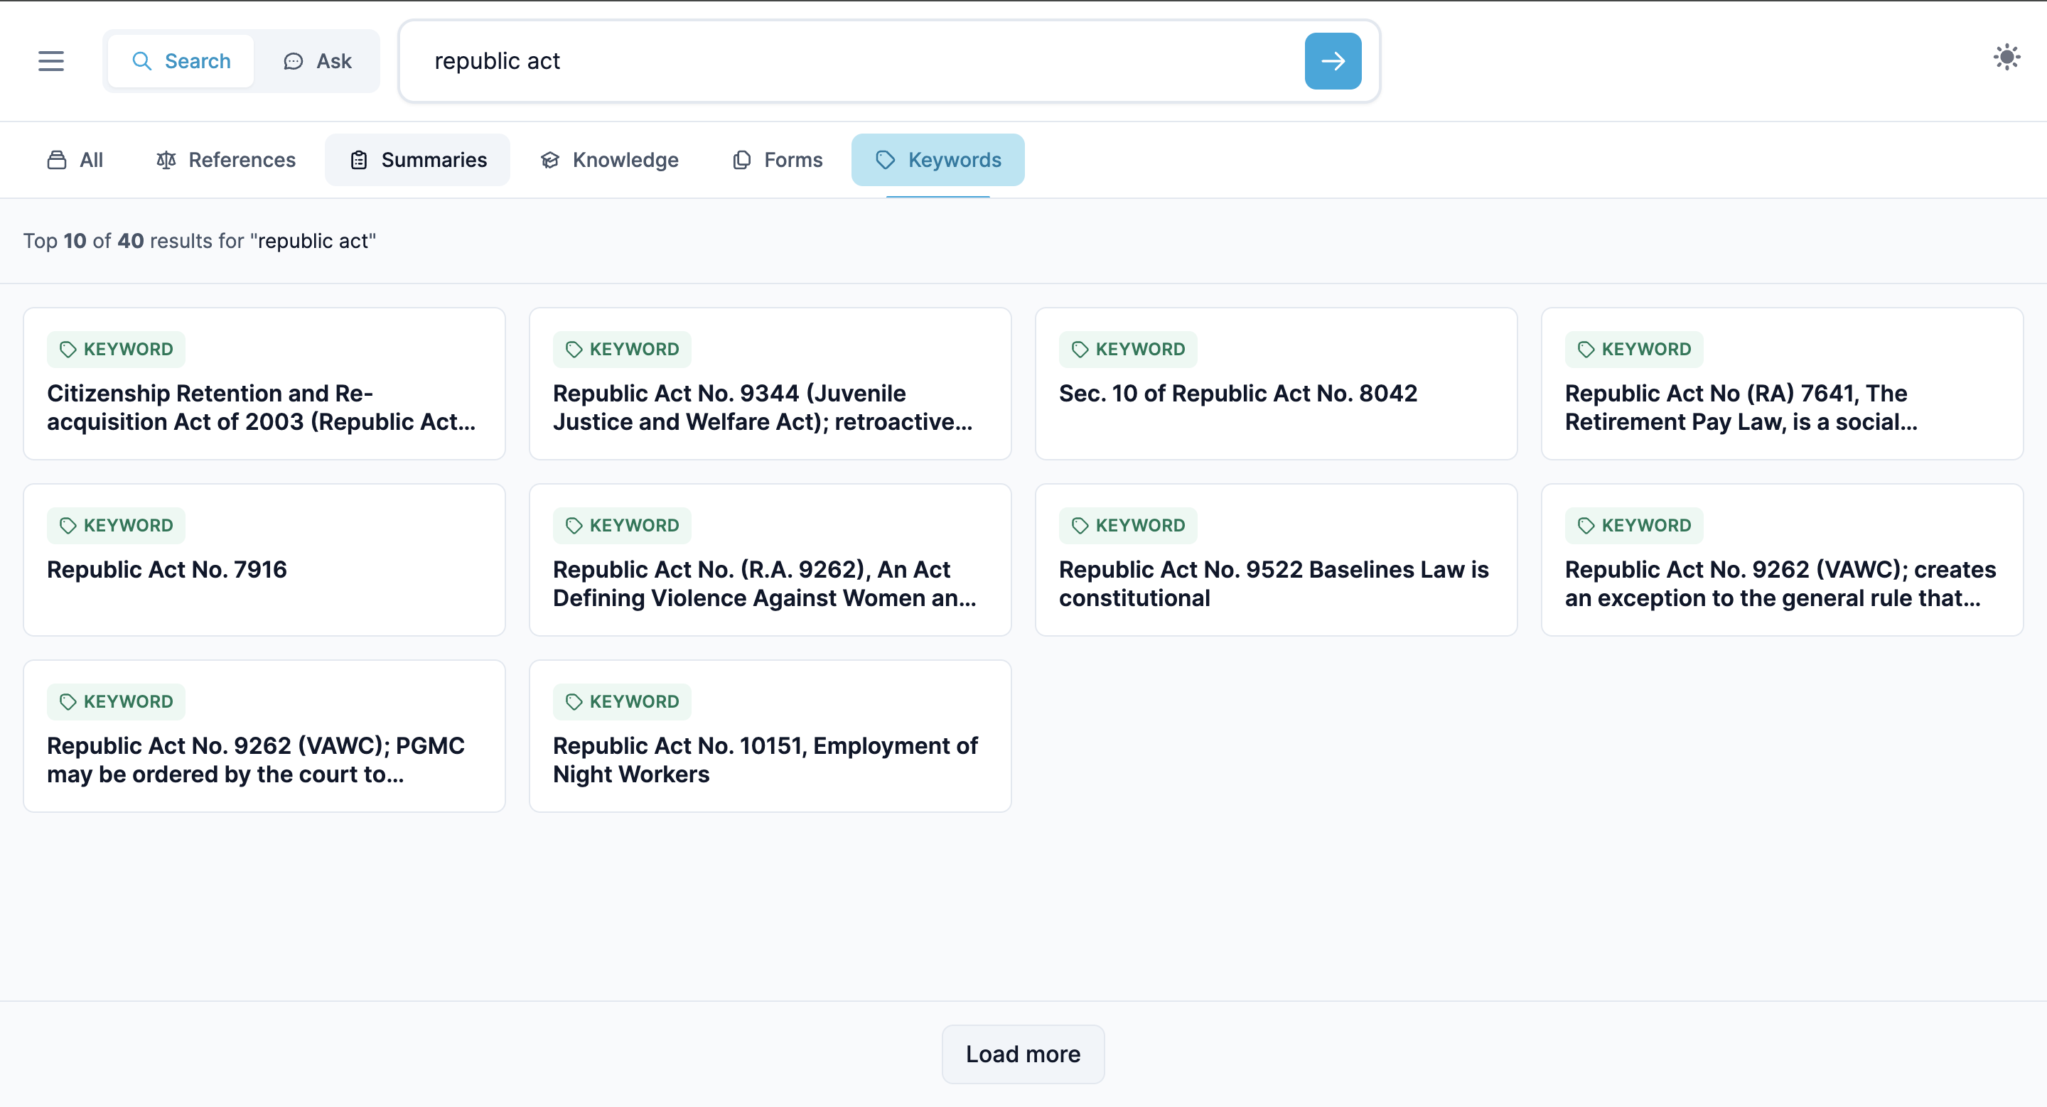Switch to Search mode

(x=181, y=61)
